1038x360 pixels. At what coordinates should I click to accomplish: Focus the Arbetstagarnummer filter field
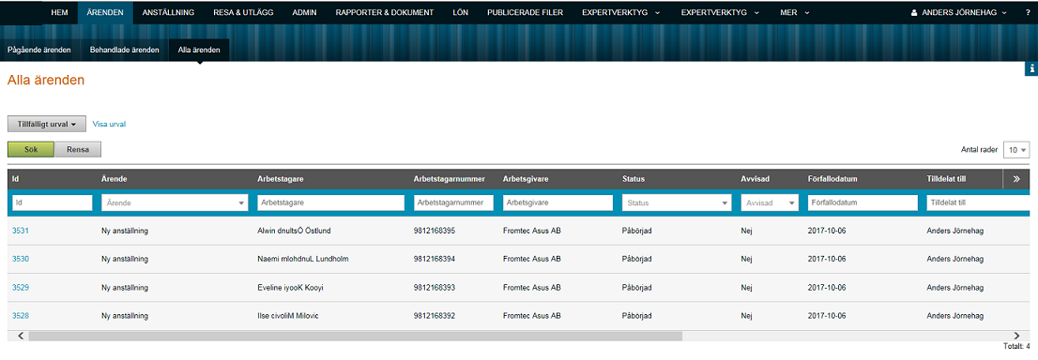click(453, 203)
